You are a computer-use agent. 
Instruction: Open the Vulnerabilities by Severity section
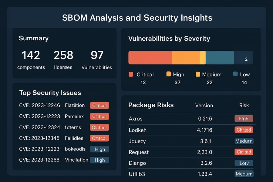click(x=170, y=39)
